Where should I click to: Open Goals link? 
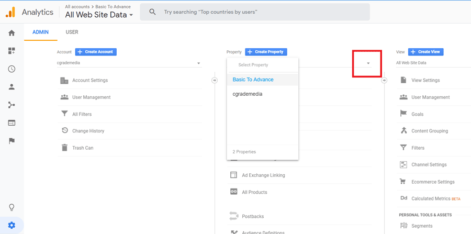(x=418, y=114)
